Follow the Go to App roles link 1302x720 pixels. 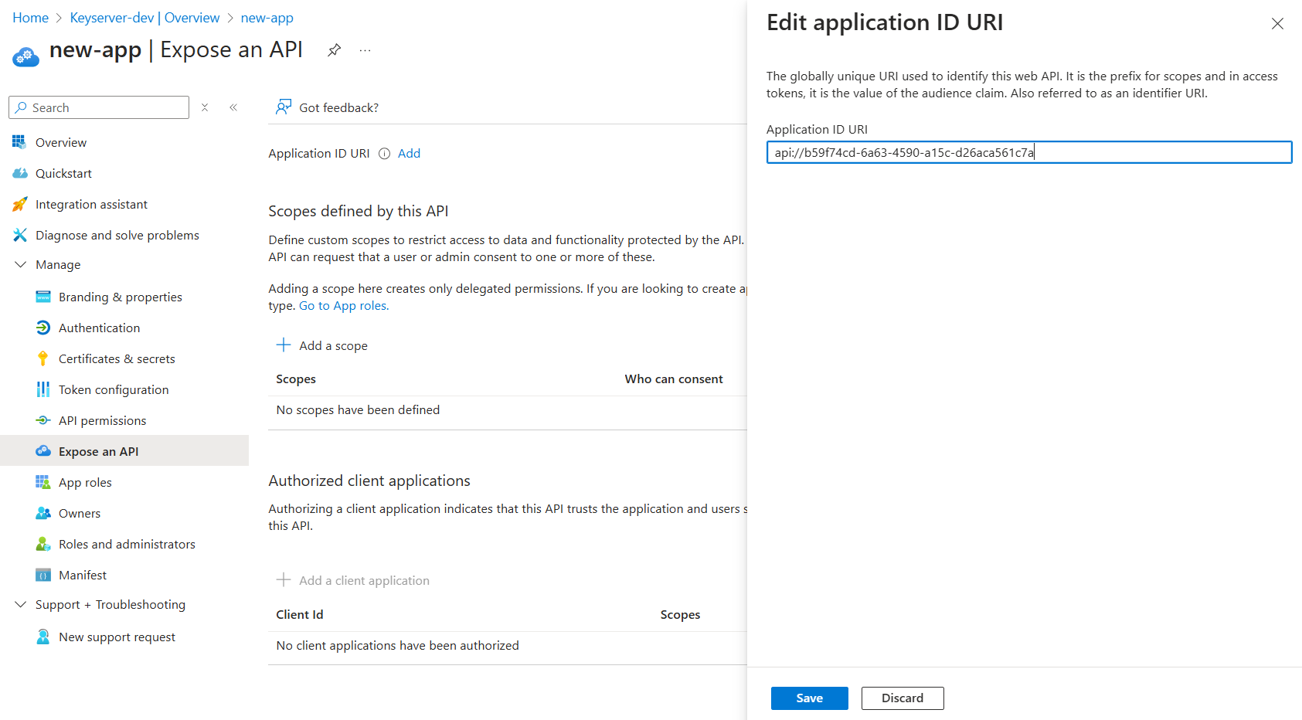344,306
